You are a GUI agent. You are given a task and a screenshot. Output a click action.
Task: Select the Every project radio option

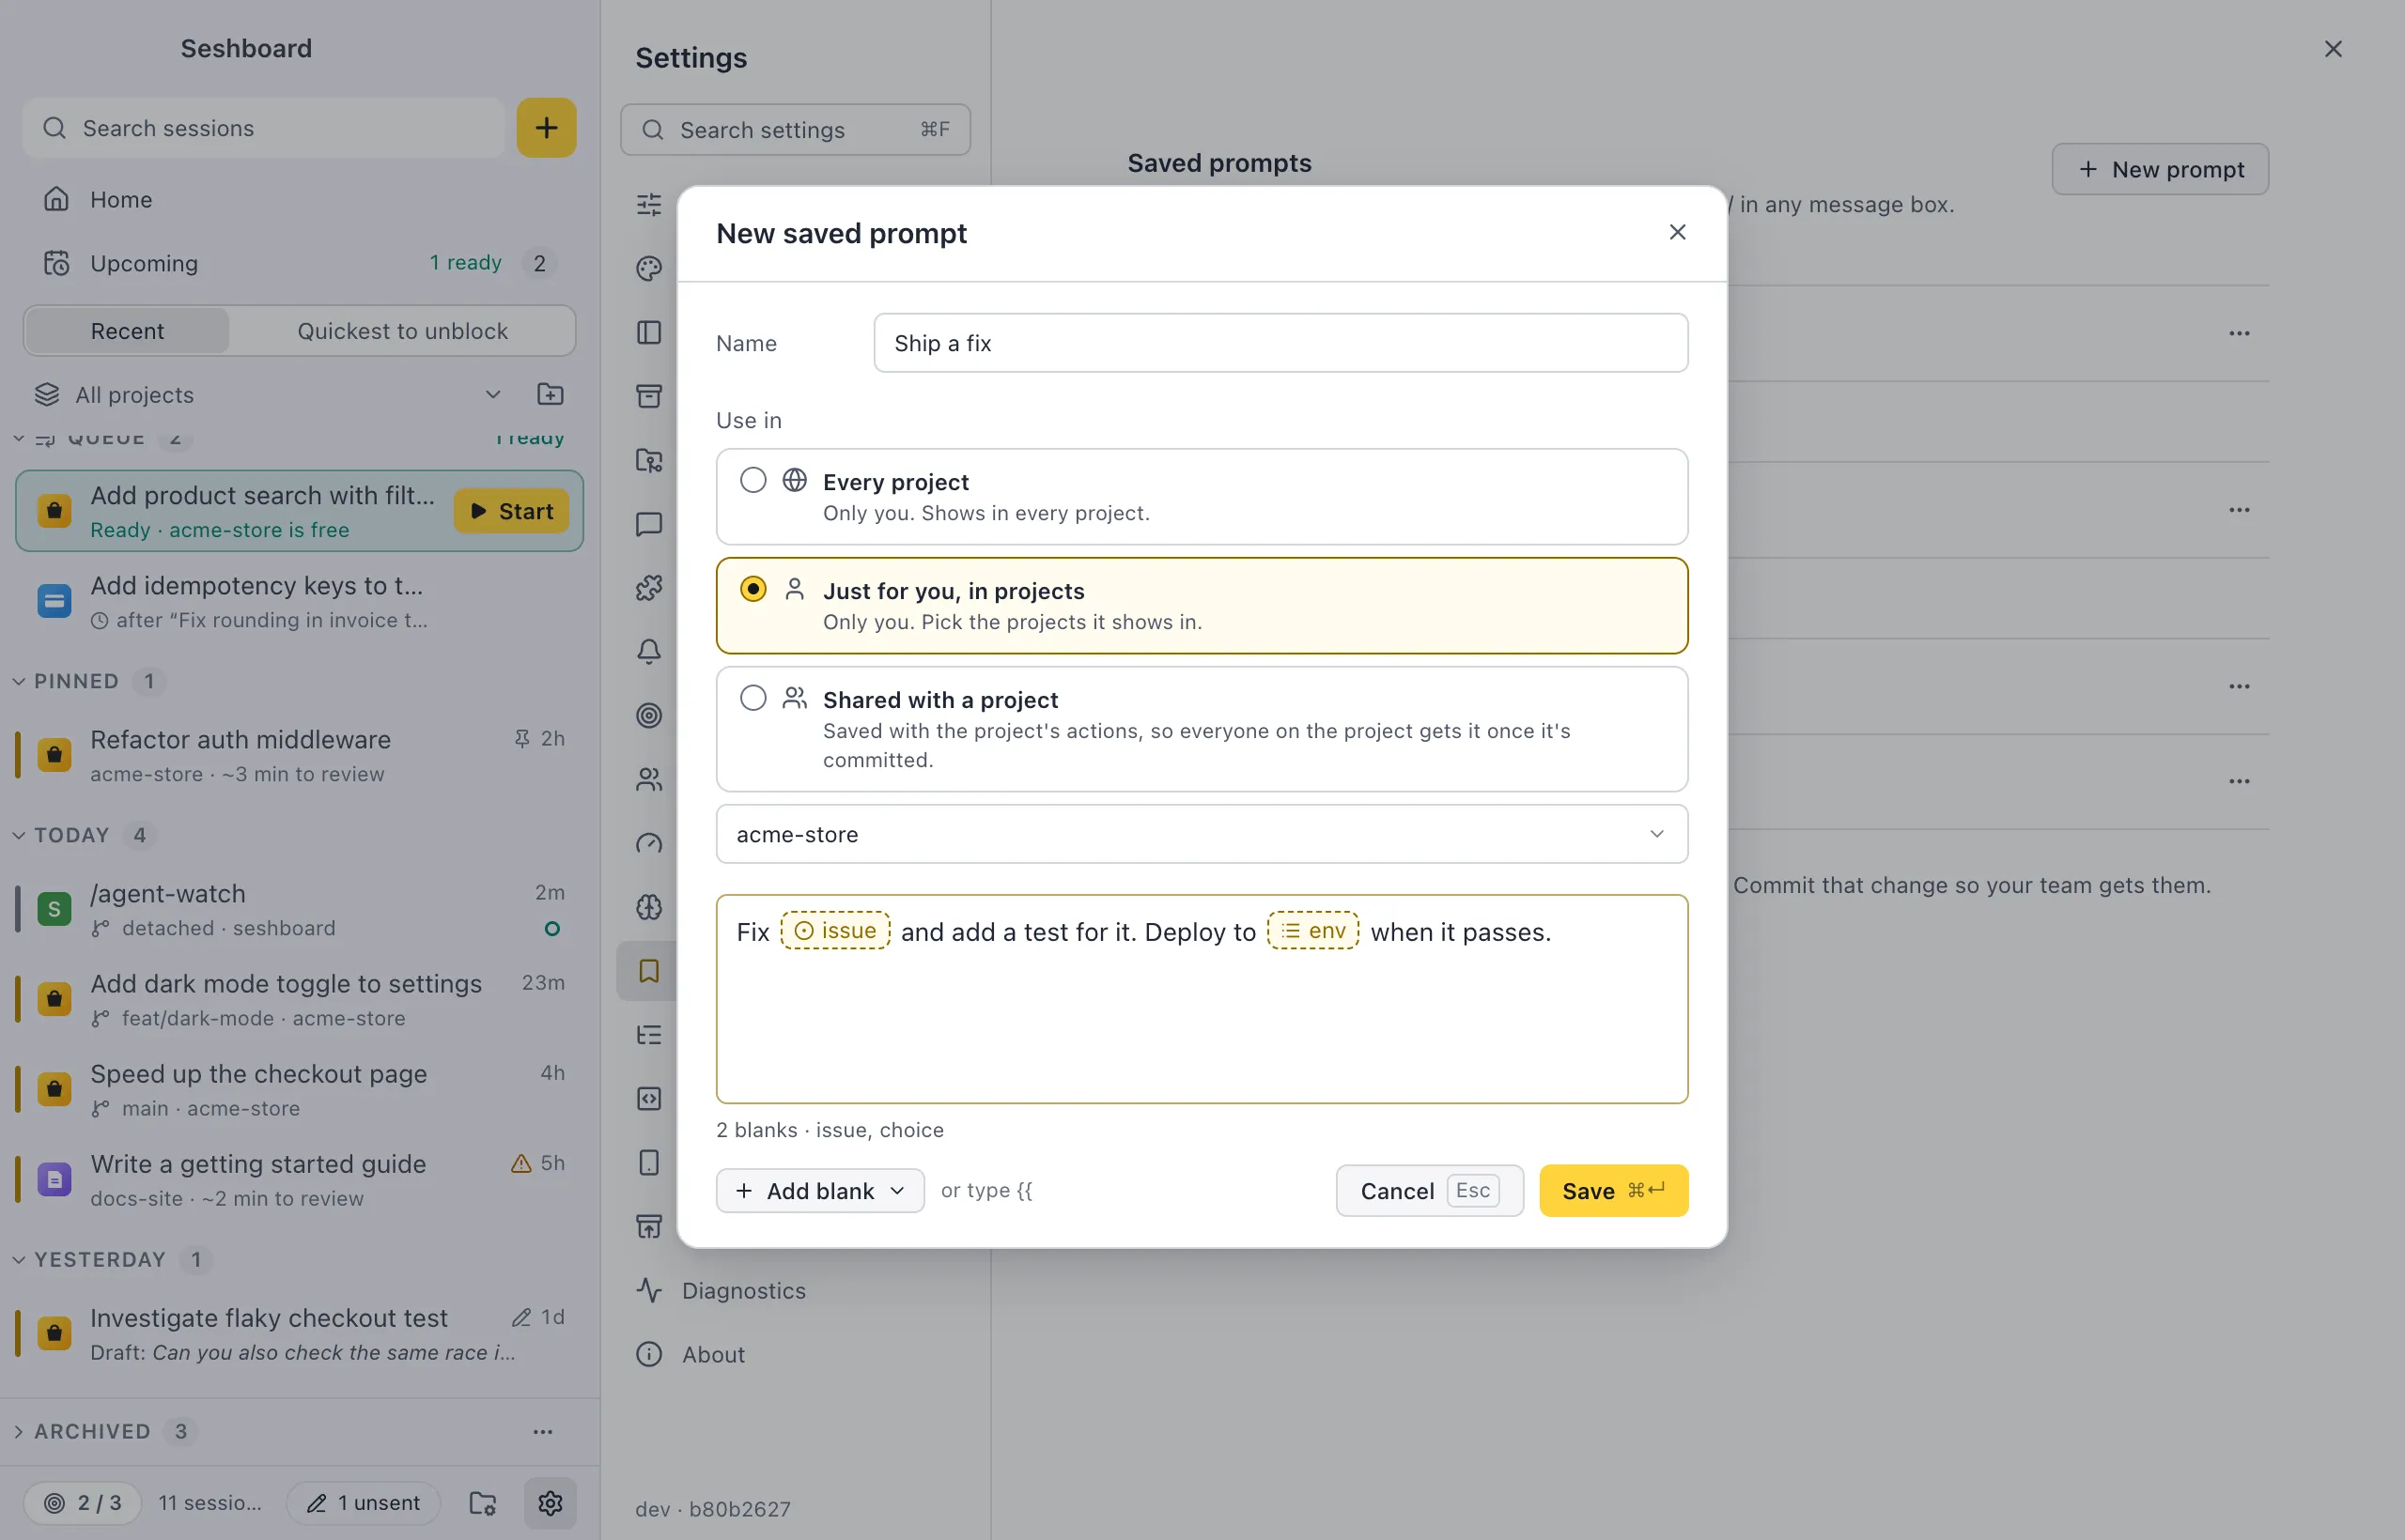pyautogui.click(x=753, y=480)
